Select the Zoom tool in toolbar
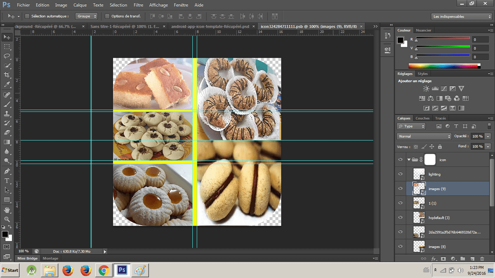 (7, 219)
